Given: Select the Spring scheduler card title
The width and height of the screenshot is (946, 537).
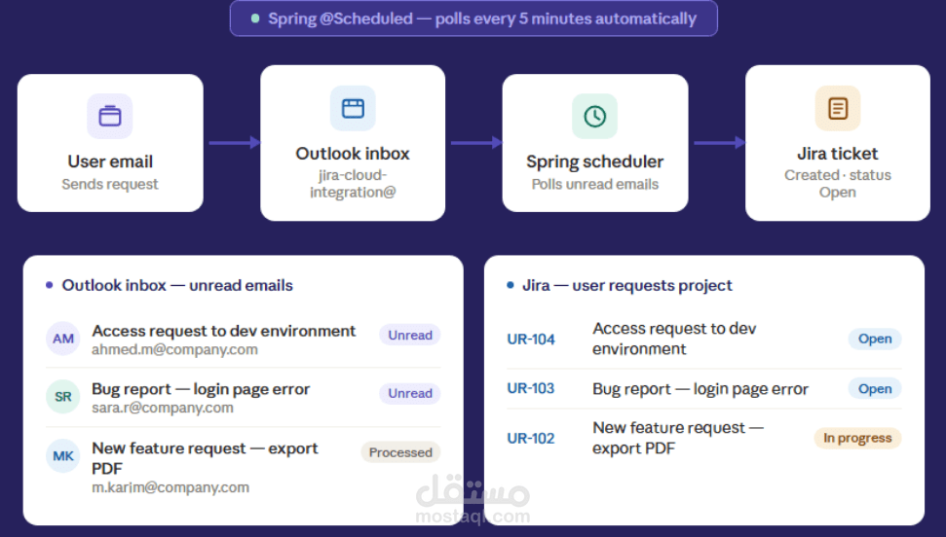Looking at the screenshot, I should 595,161.
